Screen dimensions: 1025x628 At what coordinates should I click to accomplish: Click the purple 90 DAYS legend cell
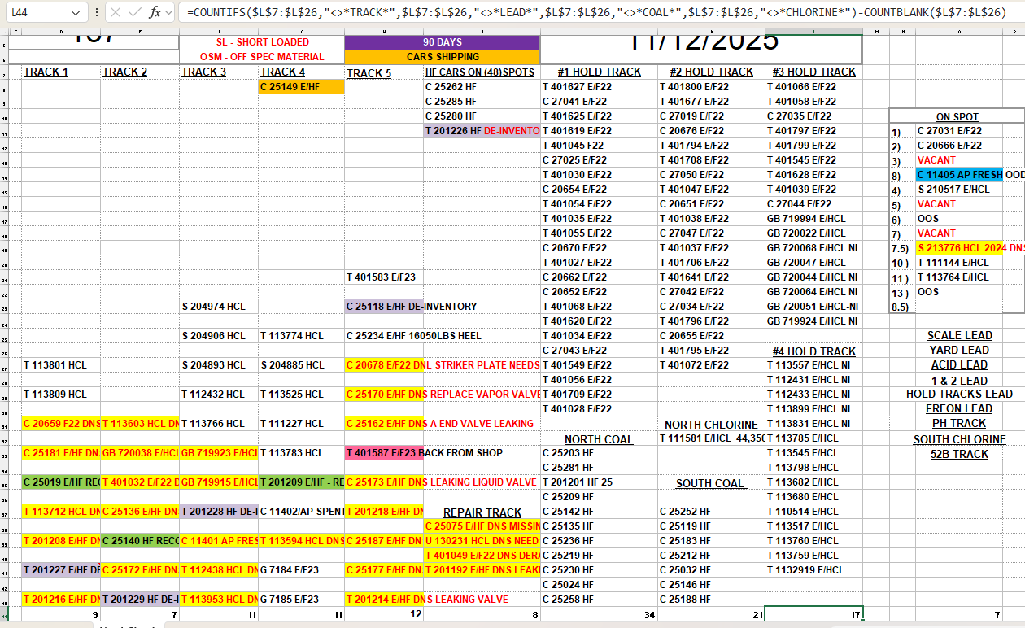click(442, 42)
